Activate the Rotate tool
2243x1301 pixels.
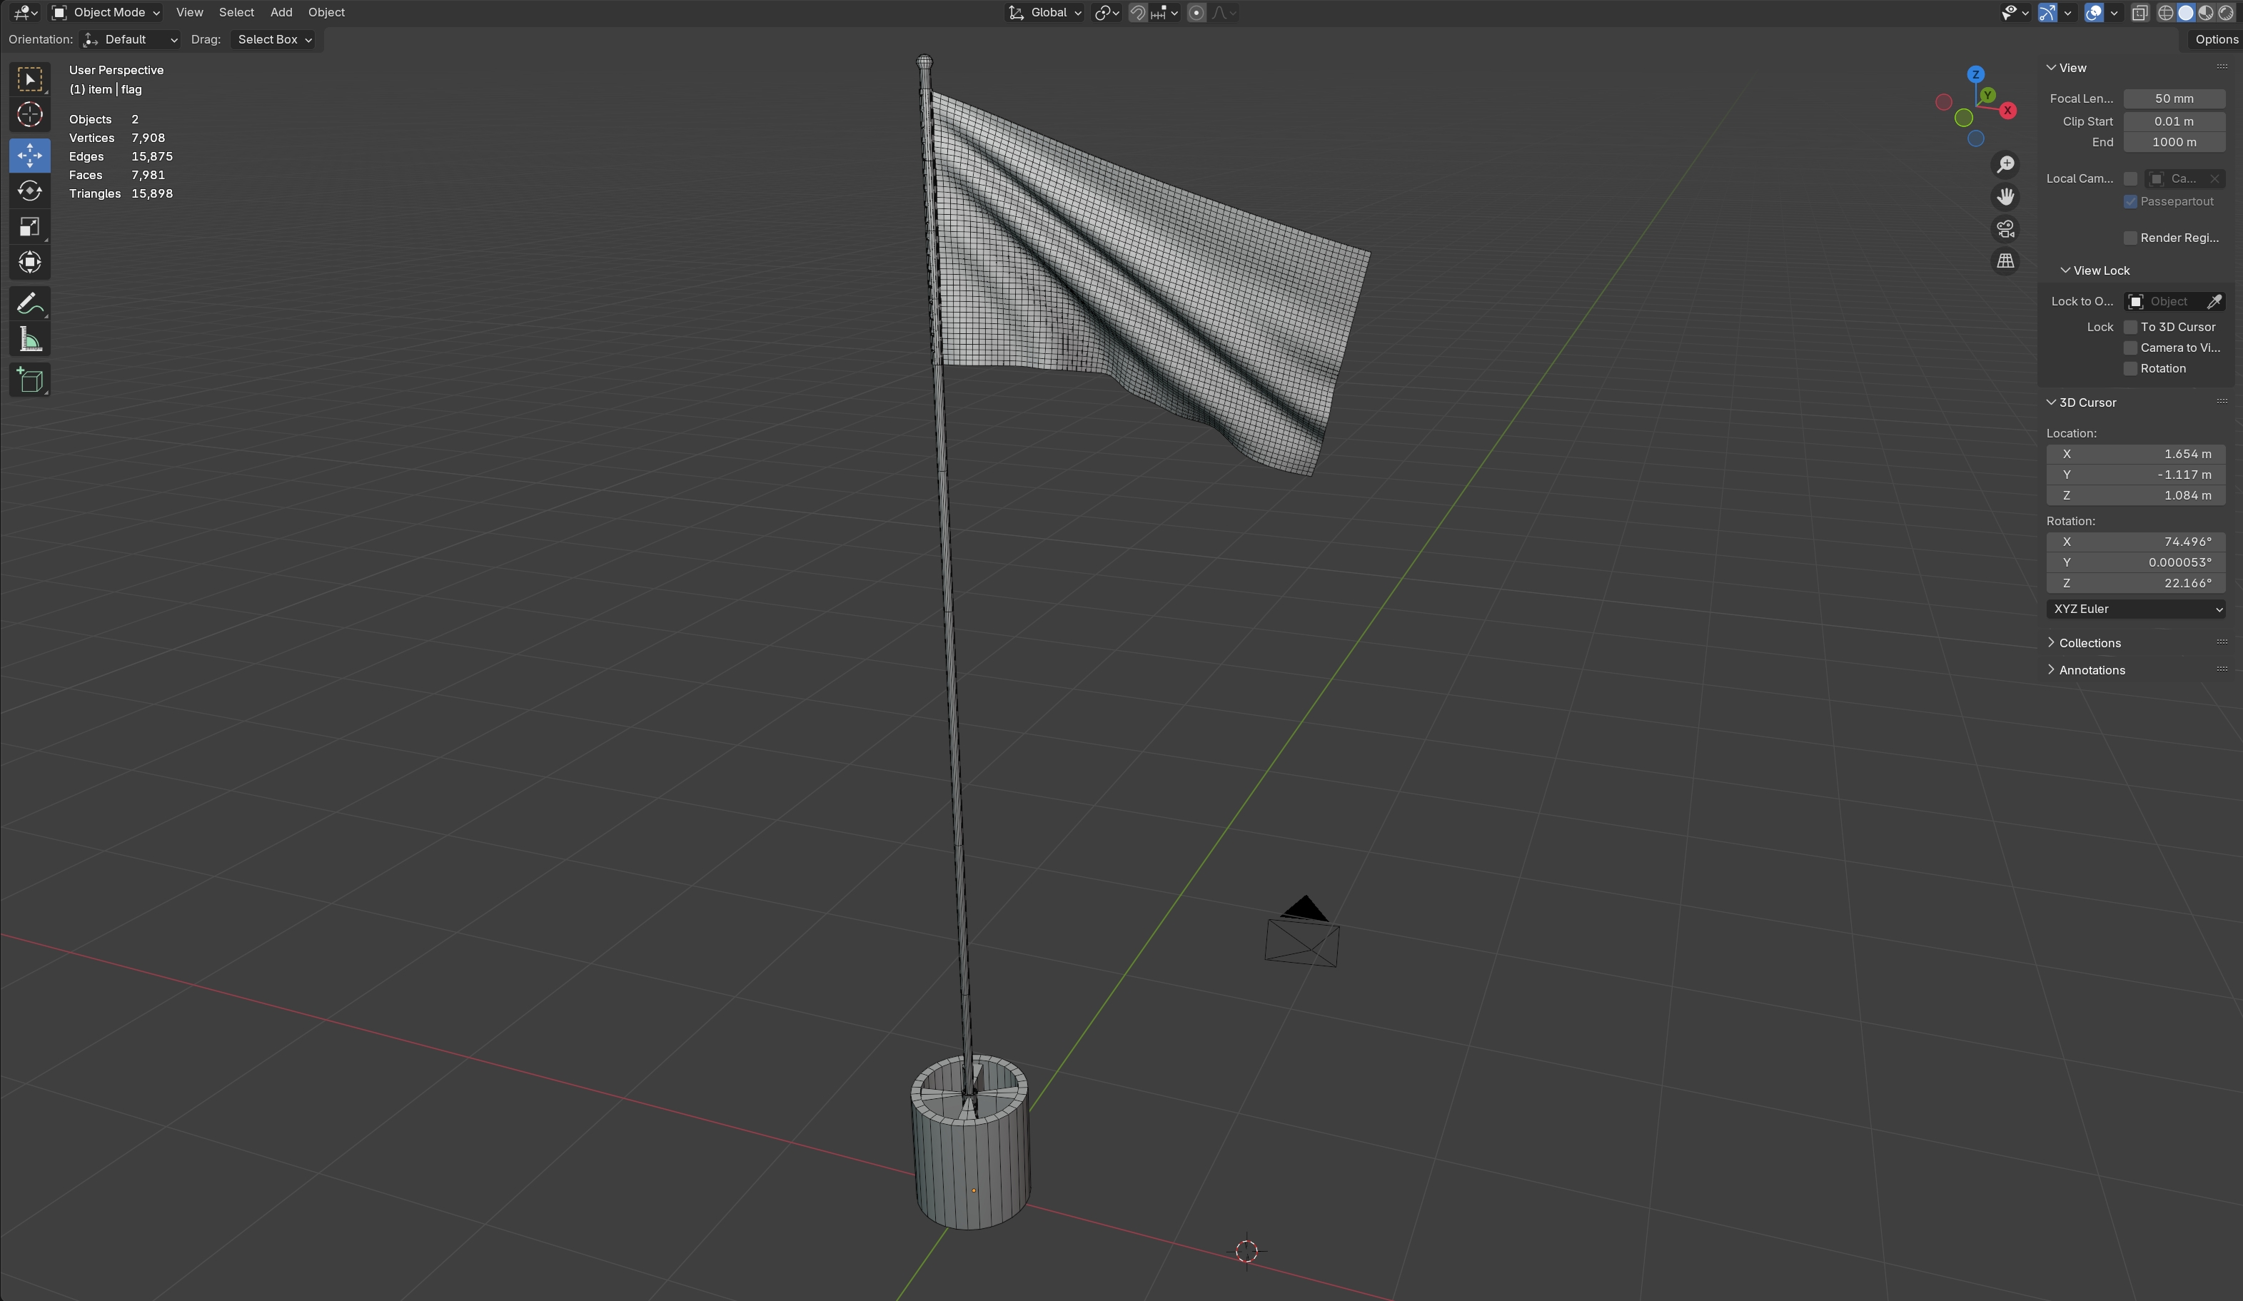pos(29,191)
